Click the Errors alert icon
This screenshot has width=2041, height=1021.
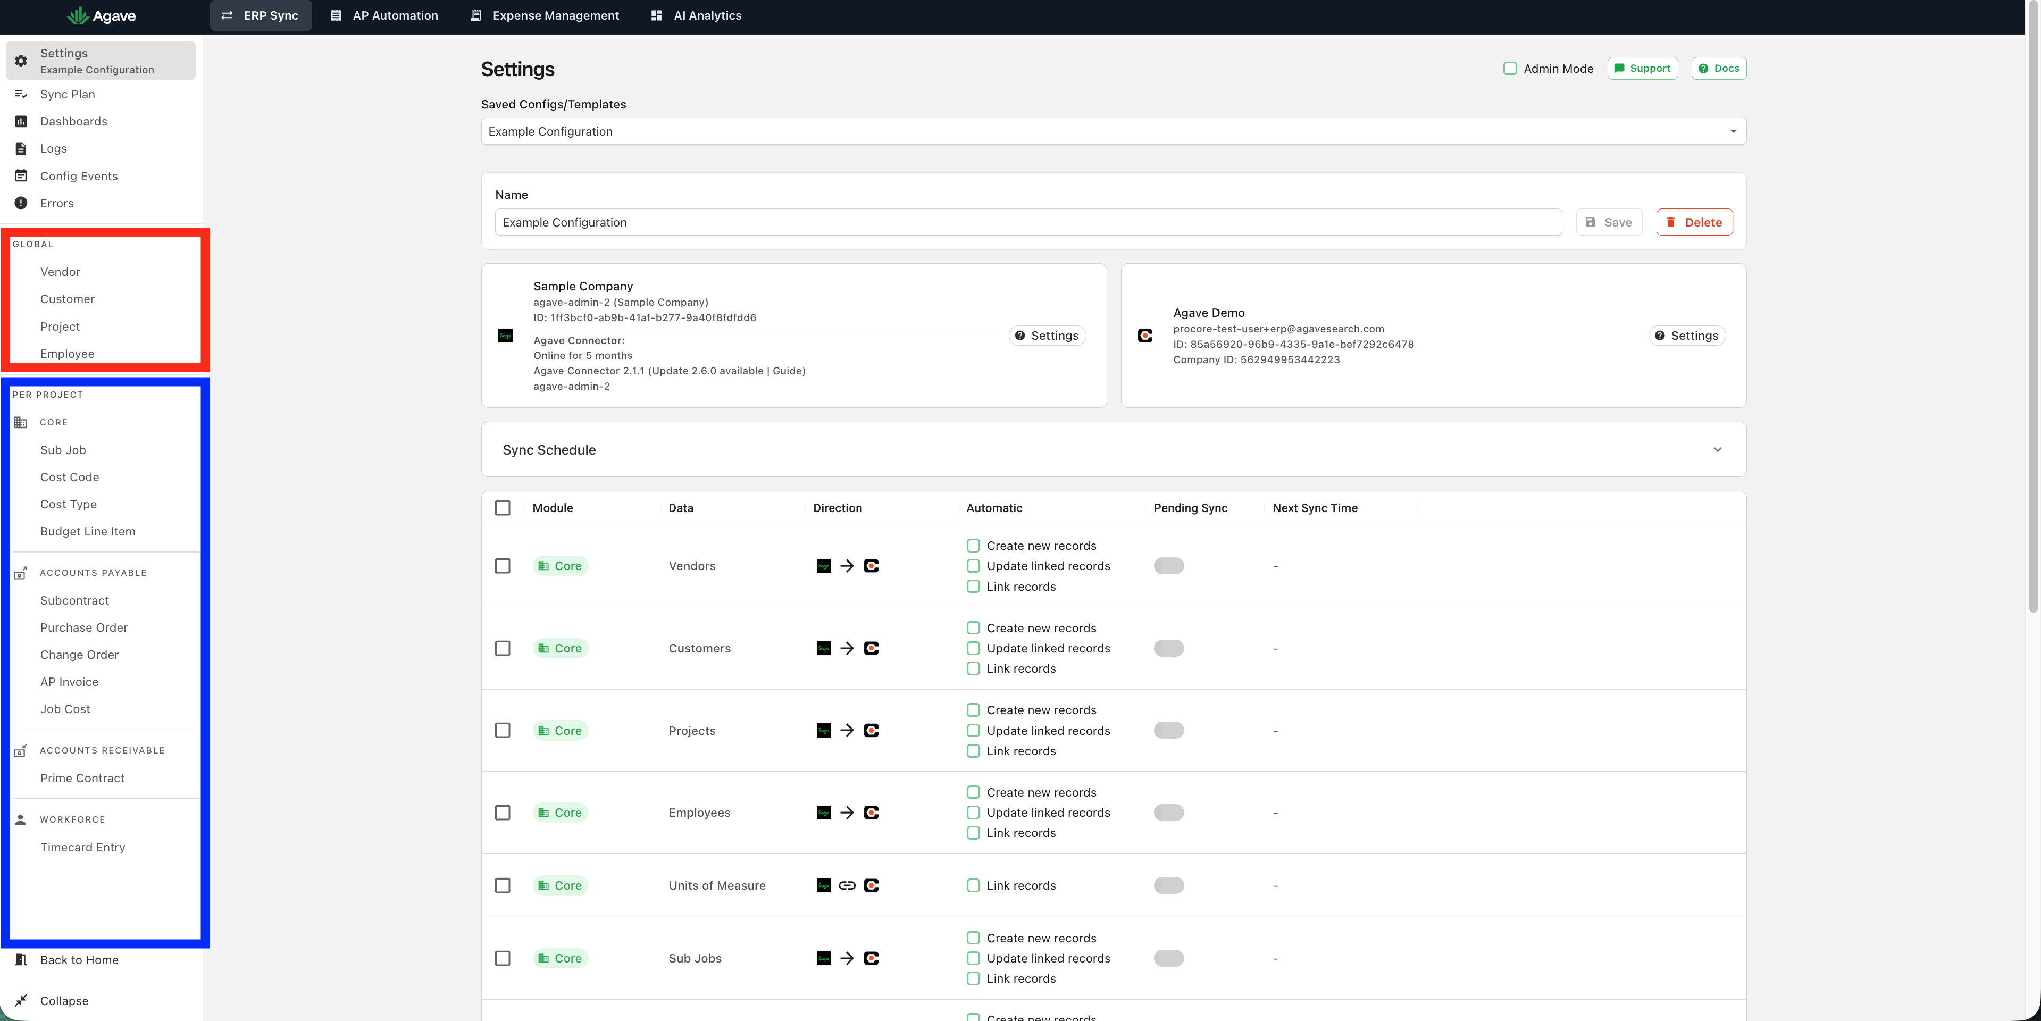(21, 203)
